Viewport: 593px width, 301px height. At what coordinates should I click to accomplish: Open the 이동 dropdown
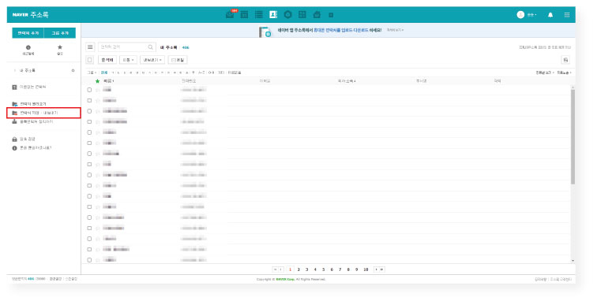pyautogui.click(x=128, y=60)
